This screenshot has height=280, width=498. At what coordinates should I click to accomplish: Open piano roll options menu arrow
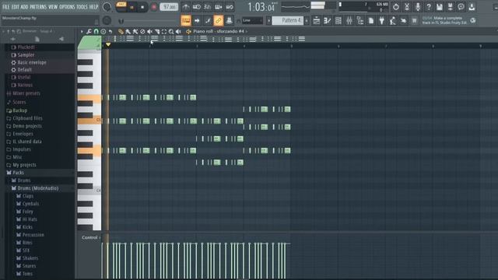[82, 31]
